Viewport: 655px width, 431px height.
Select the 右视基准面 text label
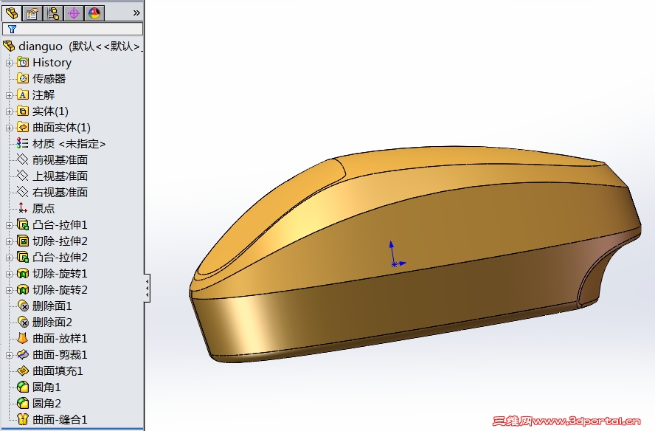point(60,193)
